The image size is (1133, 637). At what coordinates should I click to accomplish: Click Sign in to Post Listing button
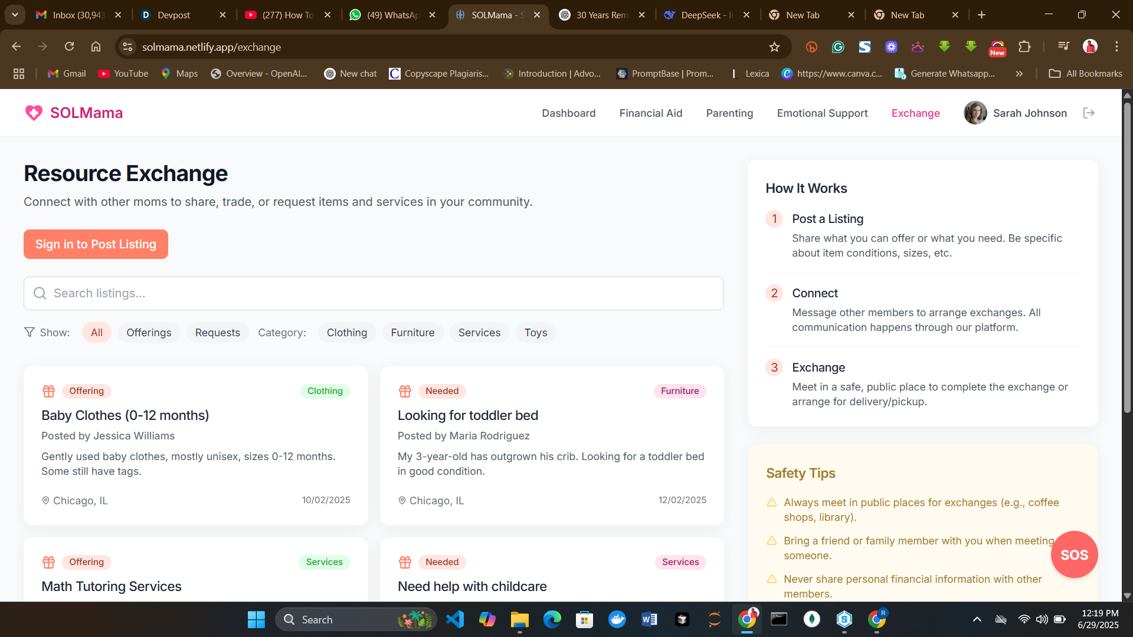(96, 244)
